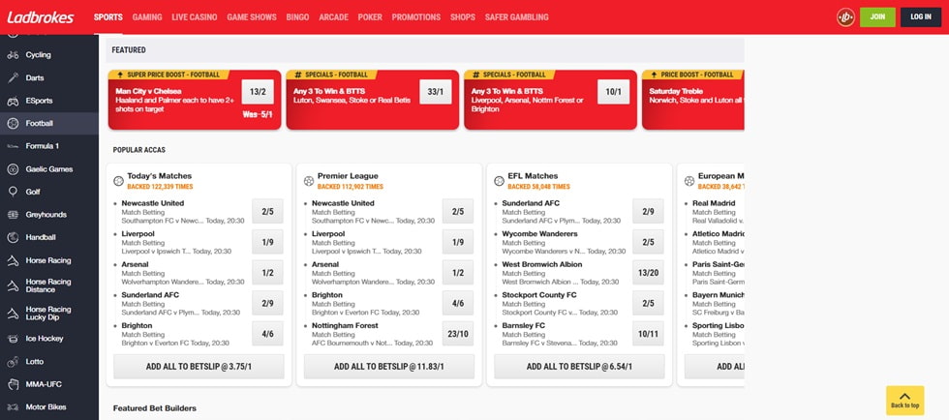Select the Darts icon in sidebar
This screenshot has width=949, height=420.
tap(13, 78)
